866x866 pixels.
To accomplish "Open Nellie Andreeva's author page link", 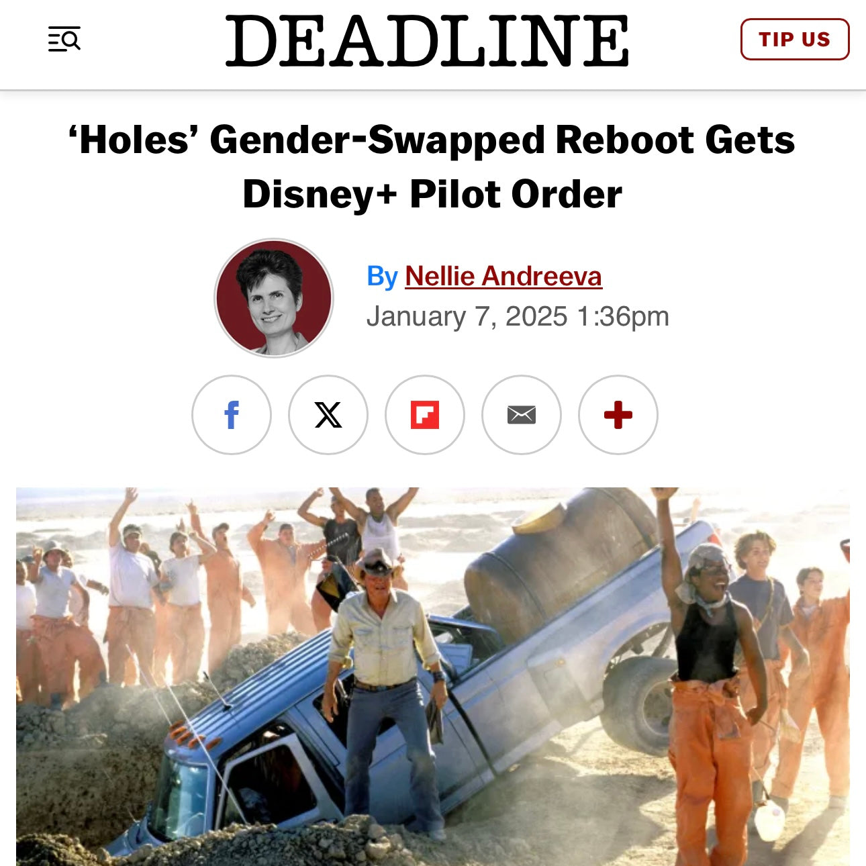I will pyautogui.click(x=503, y=276).
